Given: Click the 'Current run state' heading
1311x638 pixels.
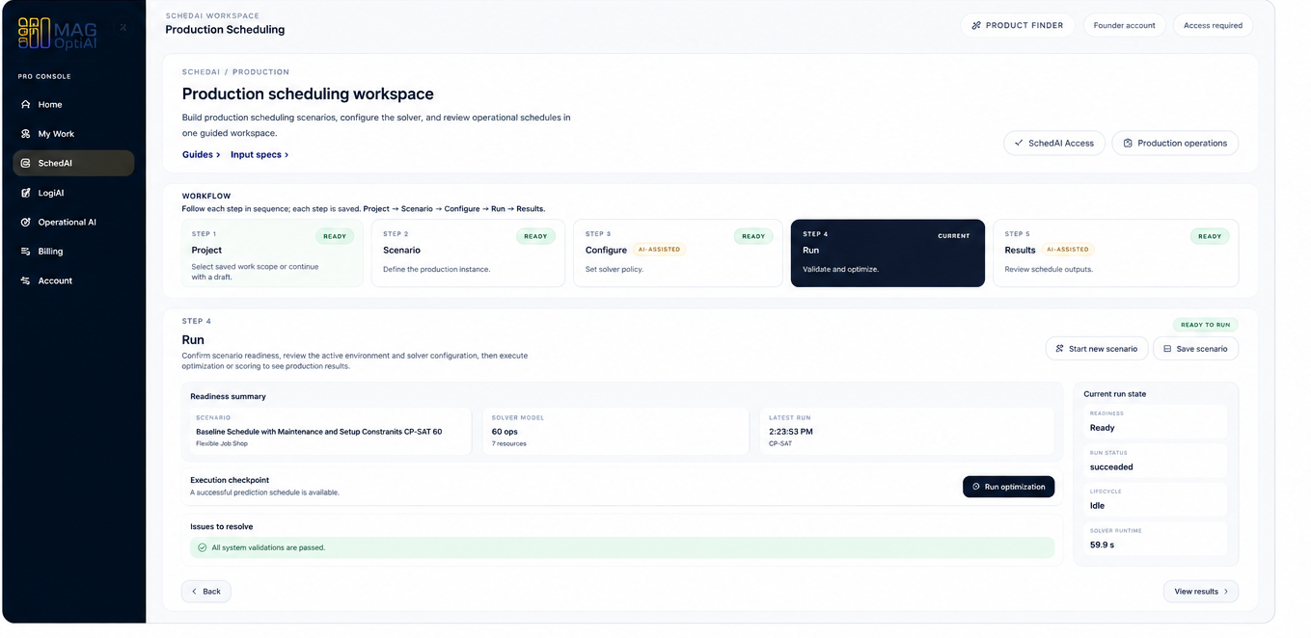Looking at the screenshot, I should tap(1115, 394).
